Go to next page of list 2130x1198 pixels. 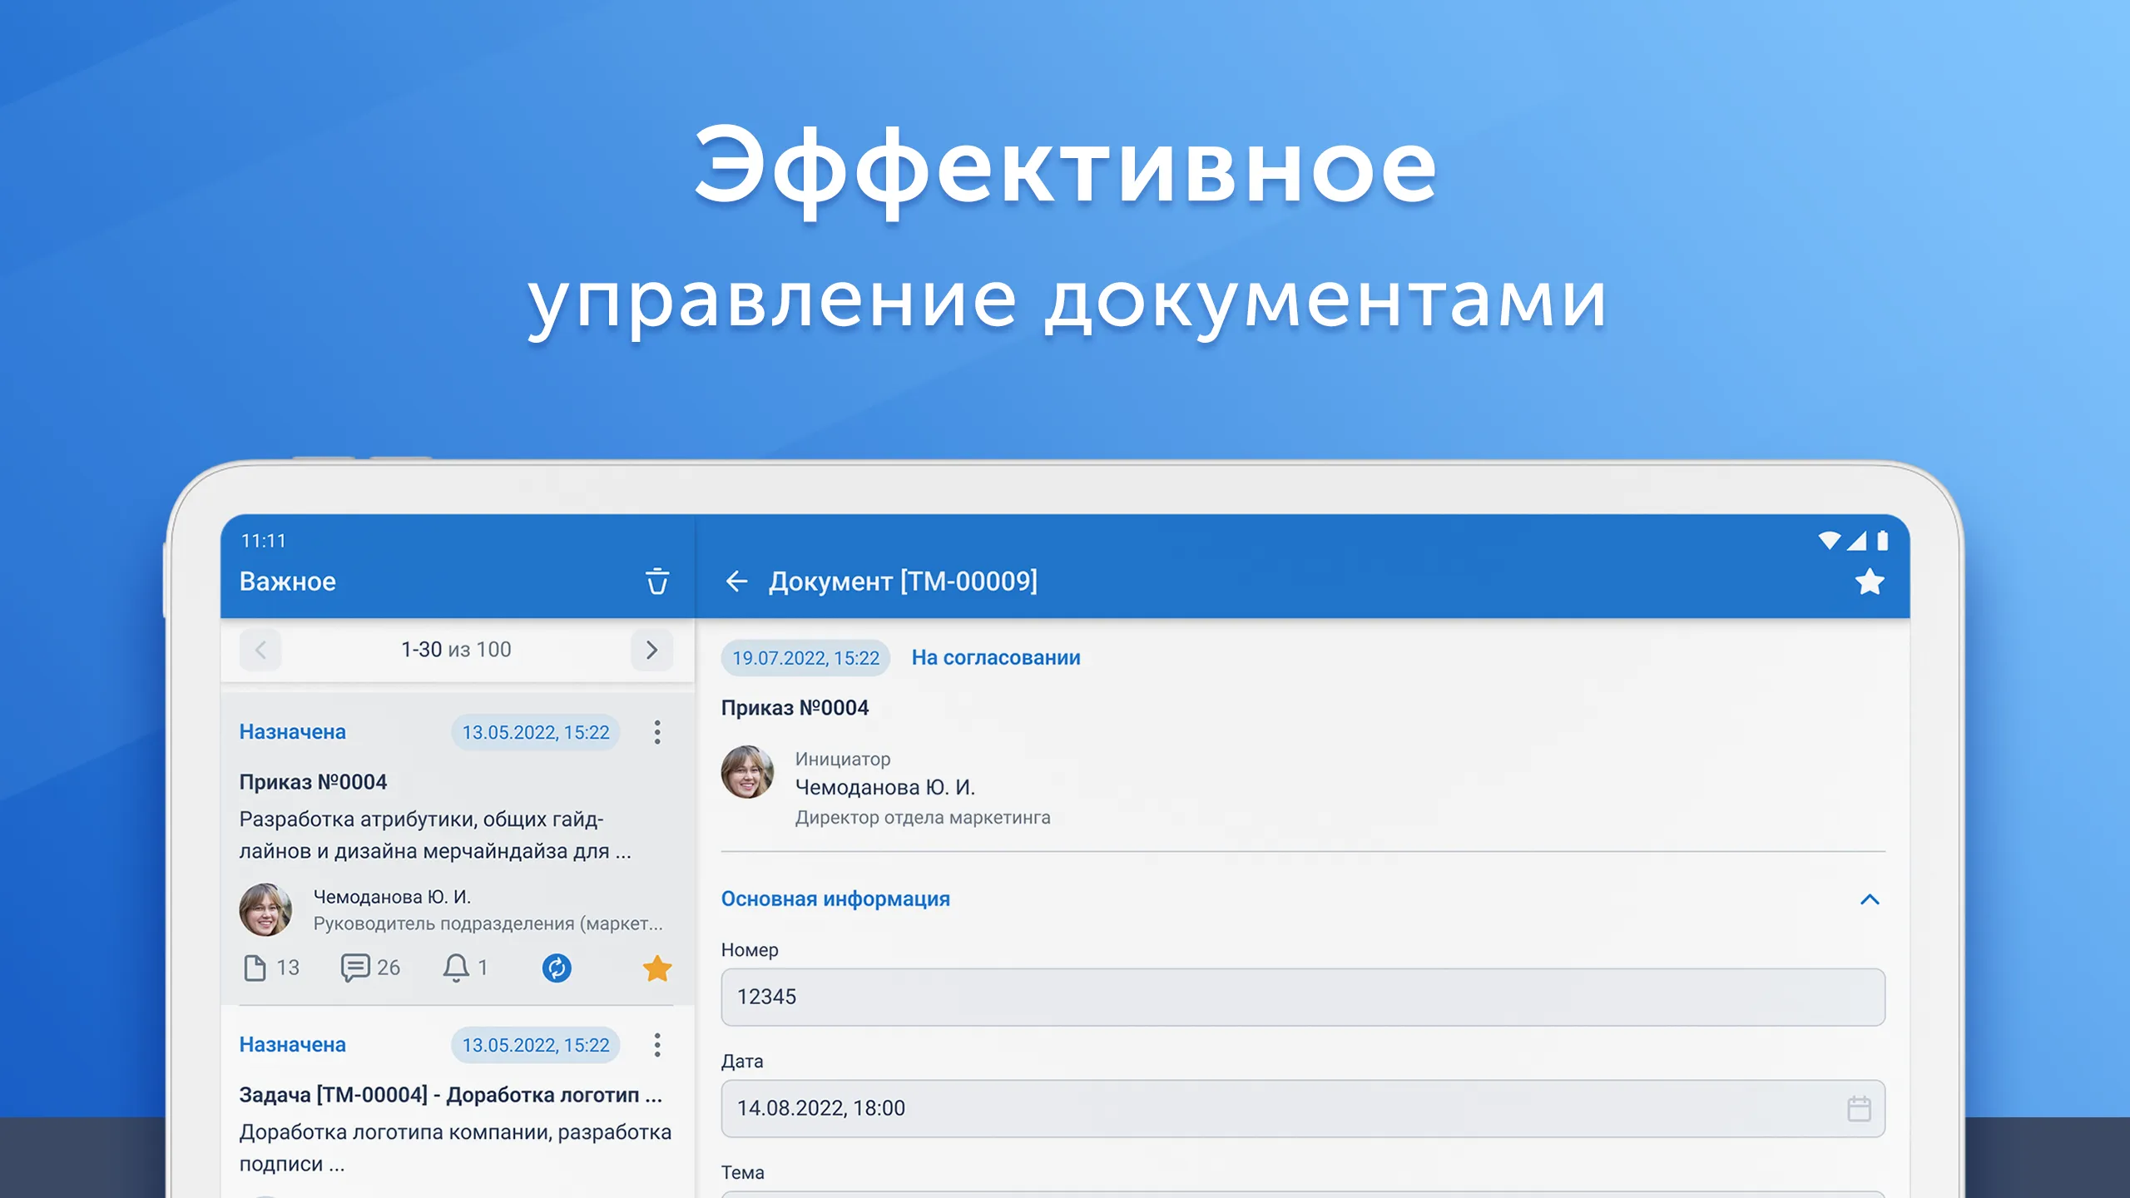coord(651,650)
